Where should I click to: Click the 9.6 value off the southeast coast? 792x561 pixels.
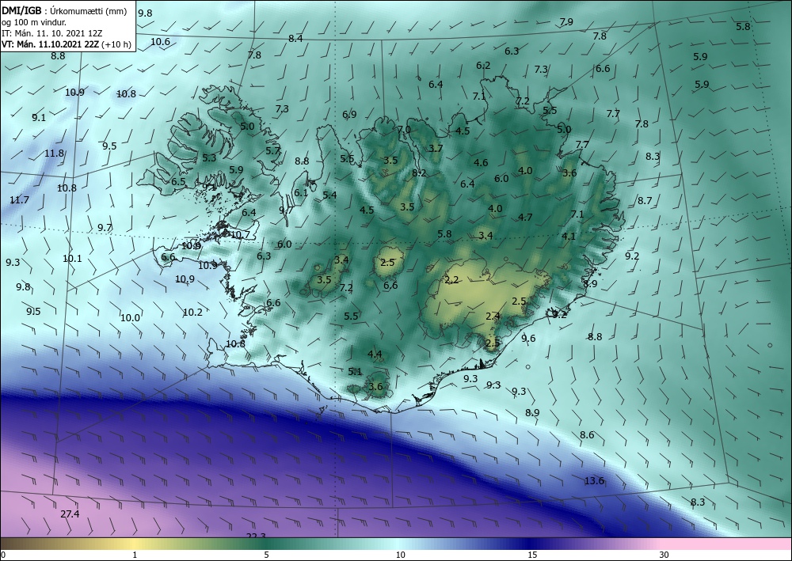tap(528, 339)
